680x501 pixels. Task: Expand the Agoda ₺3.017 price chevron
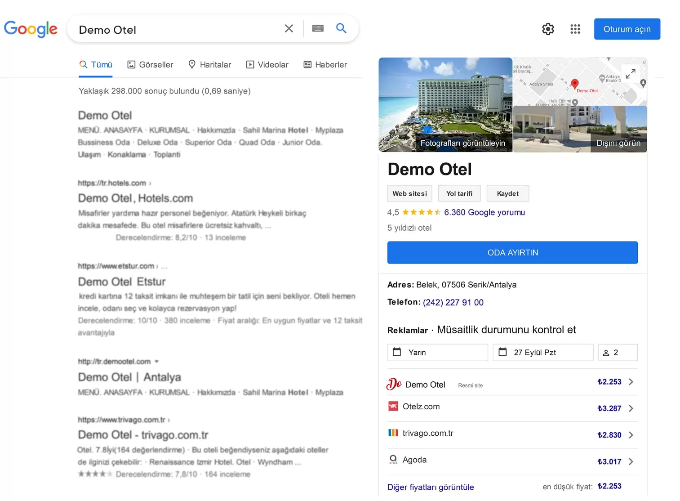[x=631, y=461]
